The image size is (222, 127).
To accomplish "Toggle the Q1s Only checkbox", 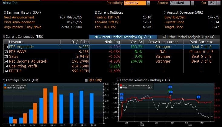I will [86, 80].
